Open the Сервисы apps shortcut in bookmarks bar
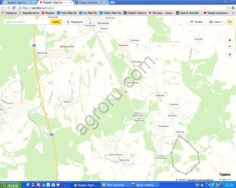This screenshot has height=188, width=236. pos(9,13)
